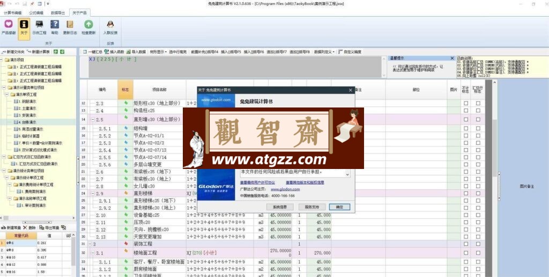Select the 关于产品 tab
Screen dimensions: 549x277
(x=79, y=13)
